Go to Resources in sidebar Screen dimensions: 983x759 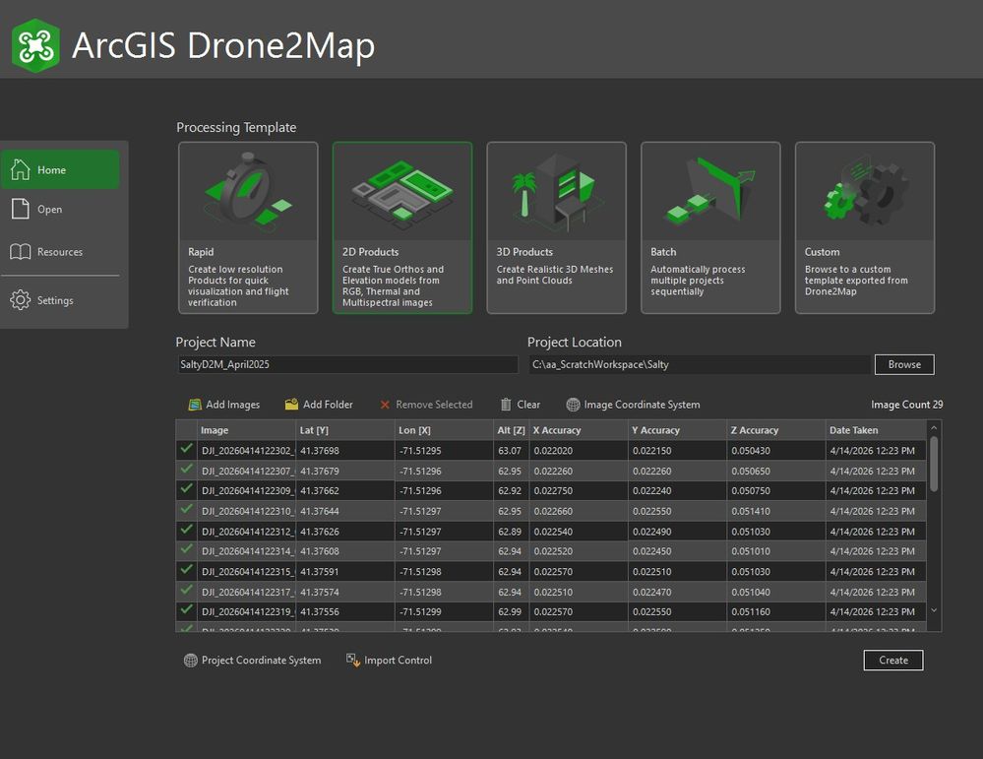pos(60,252)
